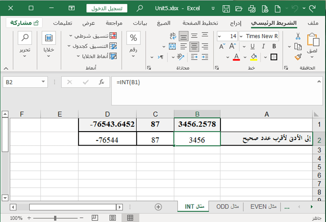
Task: Click the Insert Function fx icon
Action: (101, 82)
